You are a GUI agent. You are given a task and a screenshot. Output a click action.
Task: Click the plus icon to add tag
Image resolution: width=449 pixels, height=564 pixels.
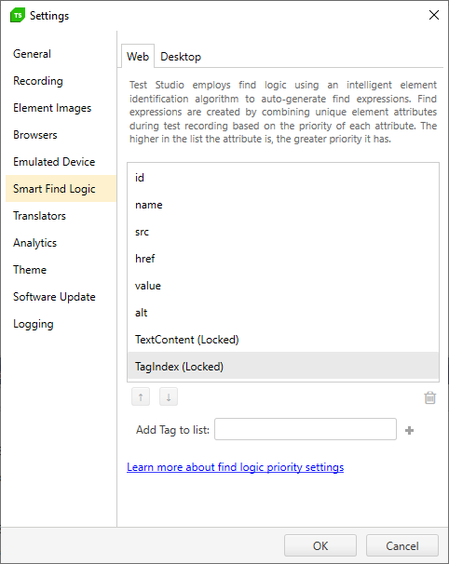(409, 430)
